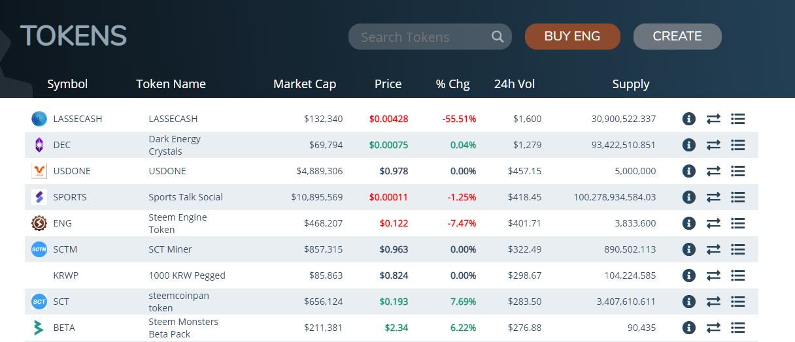The height and width of the screenshot is (342, 795).
Task: Click the USDONE token logo
Action: click(39, 171)
